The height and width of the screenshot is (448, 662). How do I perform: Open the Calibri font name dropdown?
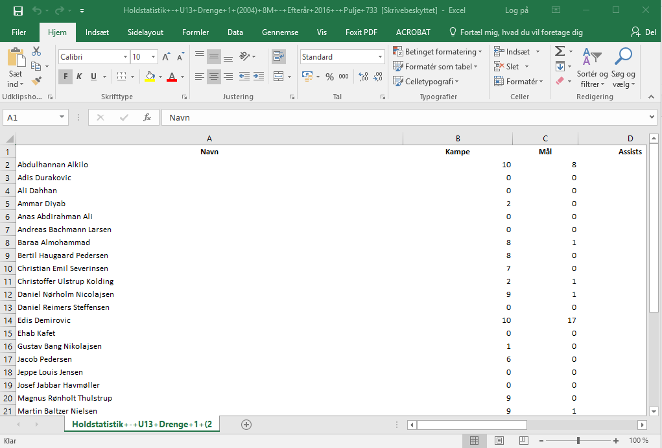tap(125, 57)
